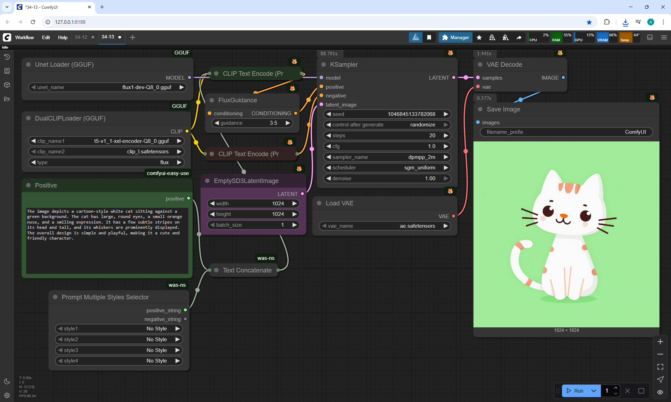This screenshot has height=402, width=671.
Task: Open the node library cube icon
Action: click(7, 85)
